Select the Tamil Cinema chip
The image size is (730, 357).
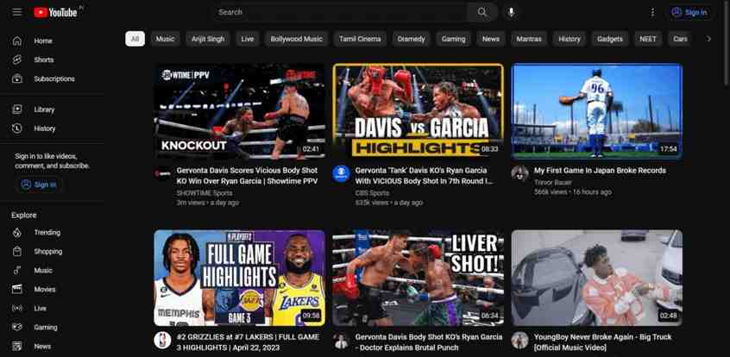tap(360, 39)
